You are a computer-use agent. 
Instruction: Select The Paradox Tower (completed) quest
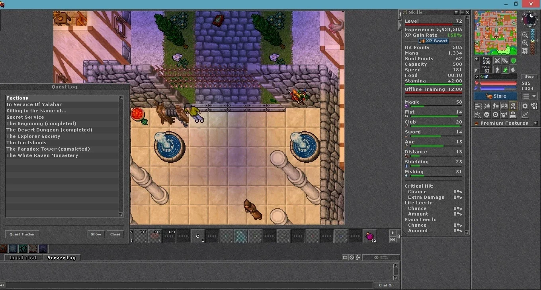[62, 149]
